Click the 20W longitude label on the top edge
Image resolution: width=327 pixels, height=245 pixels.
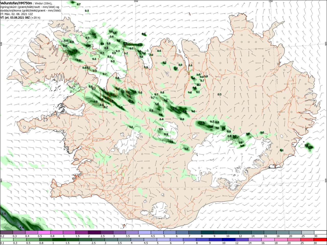coord(136,1)
